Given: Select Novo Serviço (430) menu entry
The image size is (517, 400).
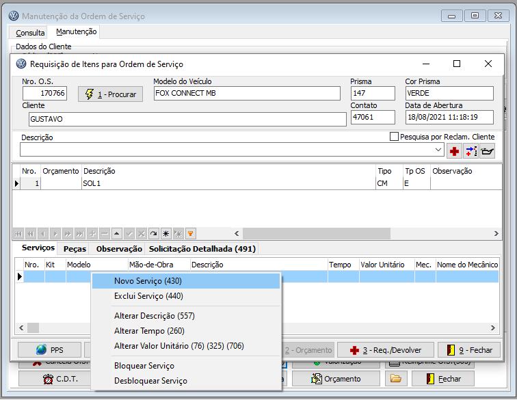Looking at the screenshot, I should point(186,281).
